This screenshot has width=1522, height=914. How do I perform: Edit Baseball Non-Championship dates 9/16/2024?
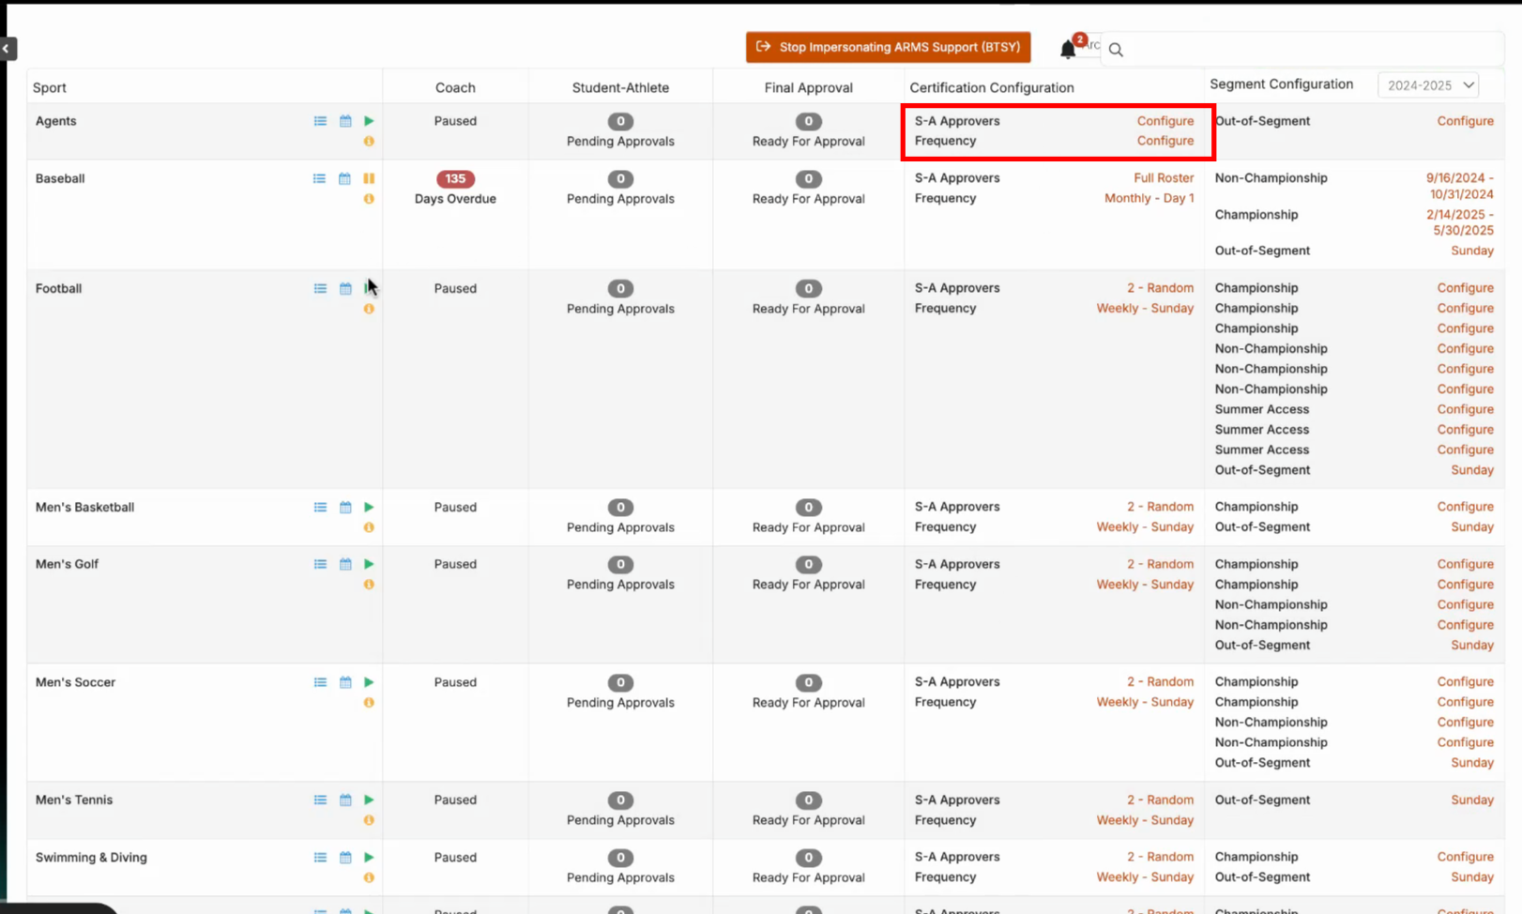pos(1459,186)
